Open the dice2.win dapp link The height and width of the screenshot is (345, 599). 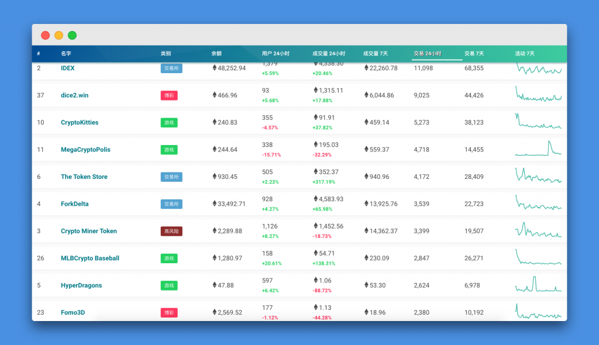coord(74,95)
